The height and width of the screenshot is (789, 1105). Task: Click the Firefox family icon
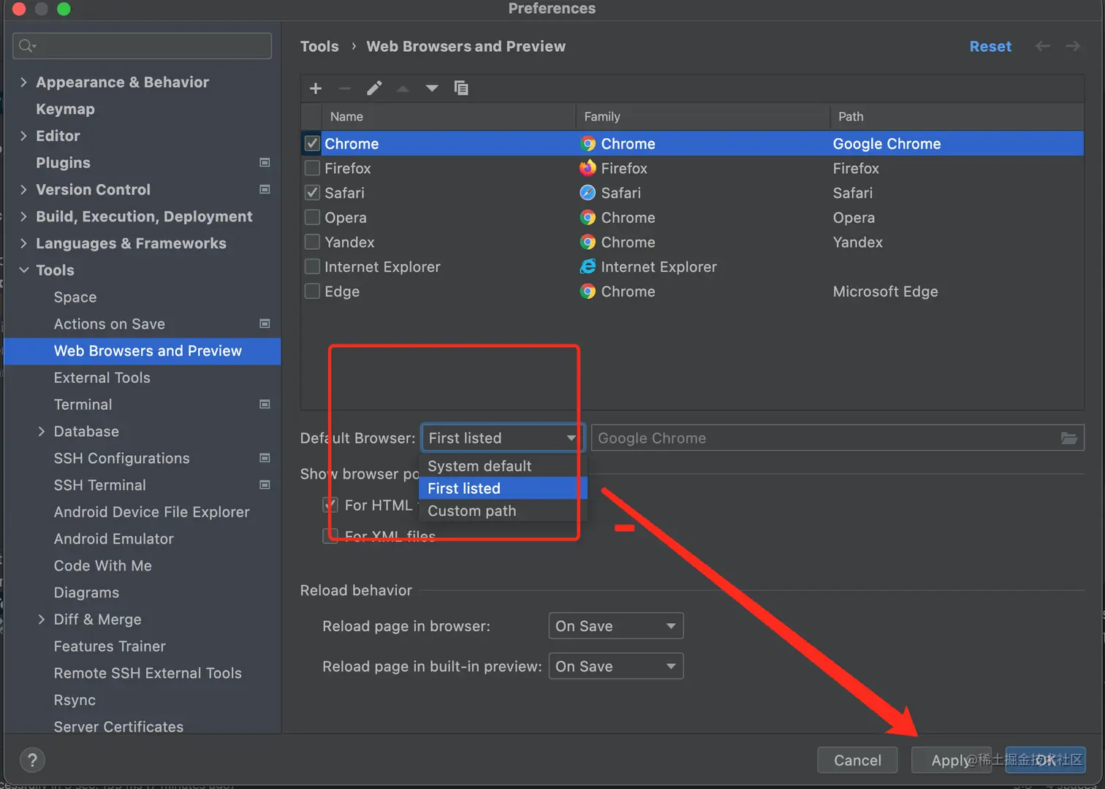point(588,169)
